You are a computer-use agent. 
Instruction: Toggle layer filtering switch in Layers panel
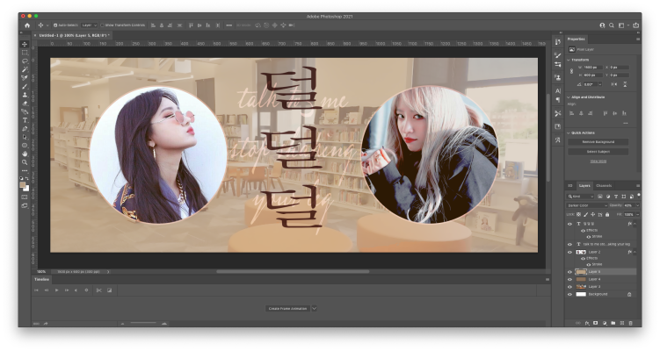639,196
